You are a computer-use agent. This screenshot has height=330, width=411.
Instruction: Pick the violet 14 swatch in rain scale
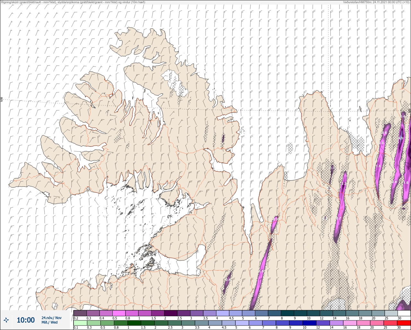pos(336,323)
